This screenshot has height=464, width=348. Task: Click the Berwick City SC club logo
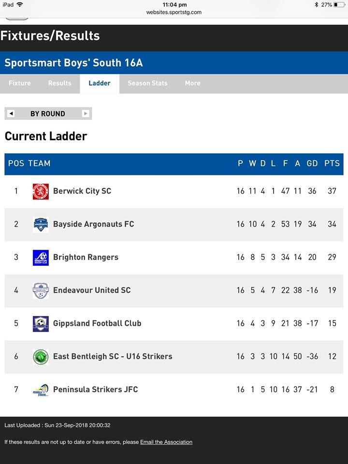click(41, 191)
